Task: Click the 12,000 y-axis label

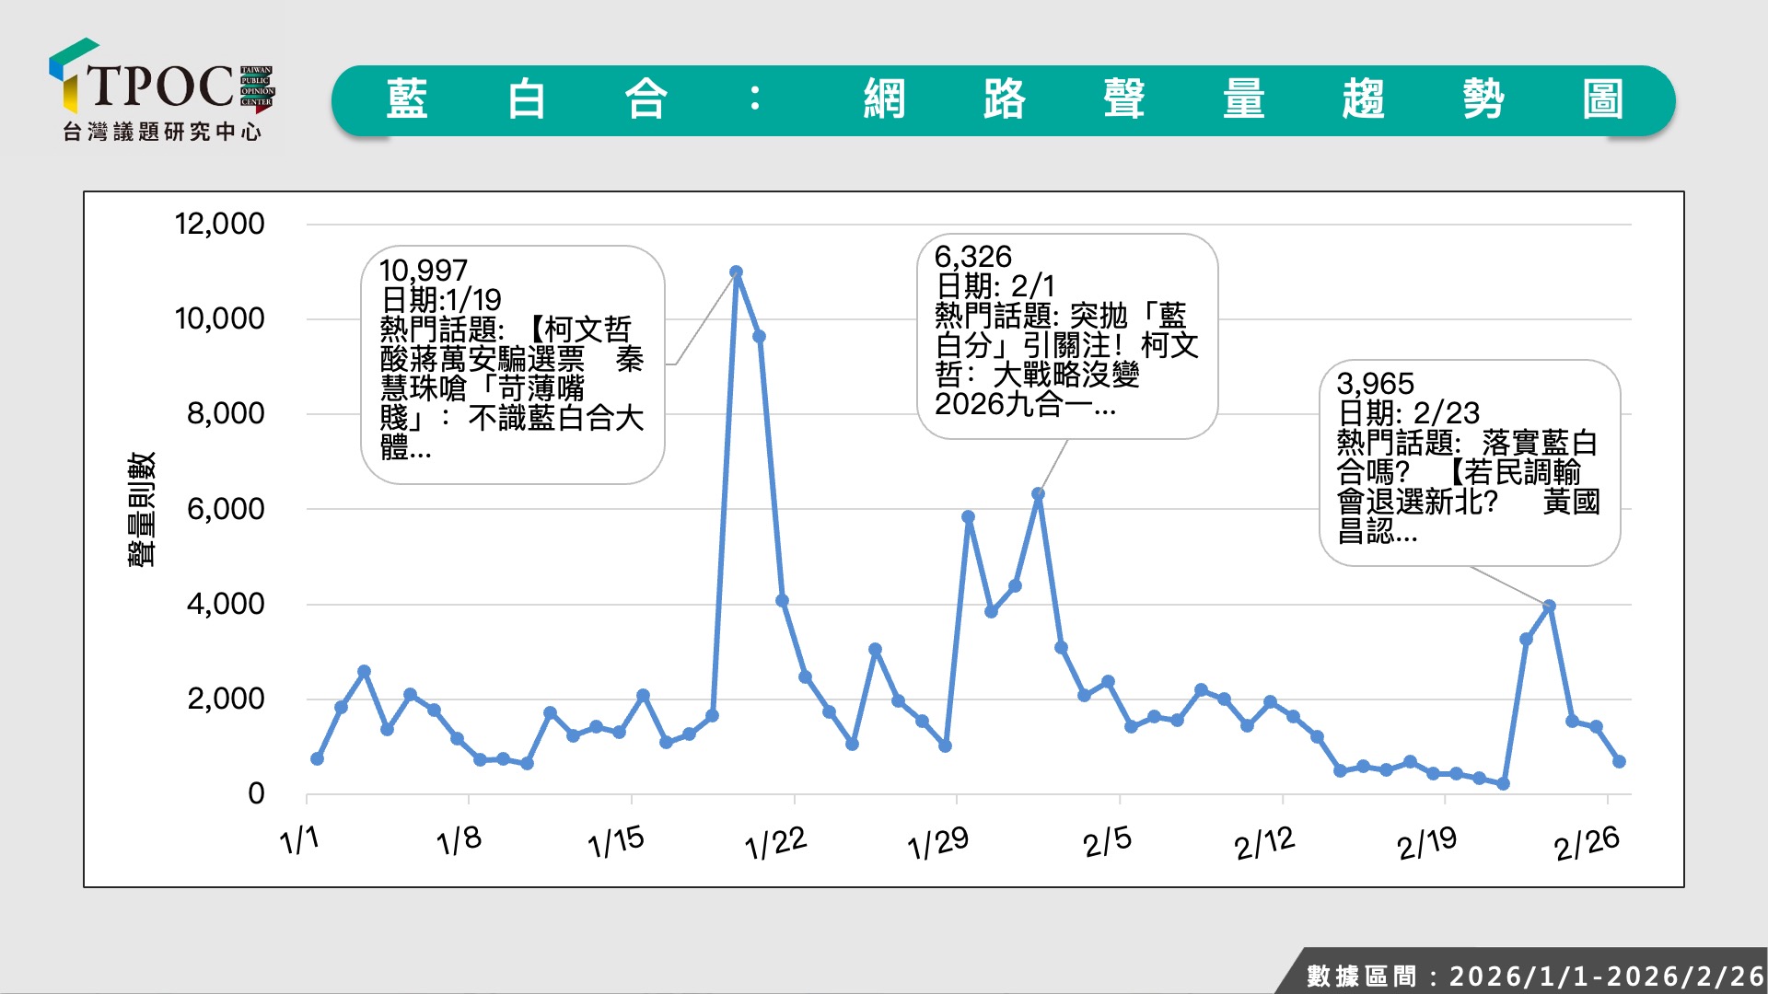Action: point(219,224)
